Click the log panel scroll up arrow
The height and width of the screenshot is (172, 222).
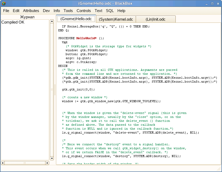pyautogui.click(x=52, y=21)
